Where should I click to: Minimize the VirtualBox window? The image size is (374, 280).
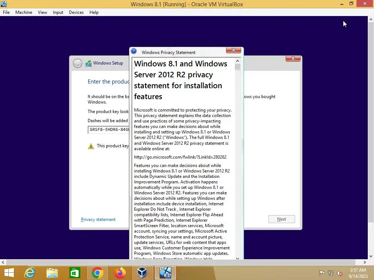[x=342, y=4]
